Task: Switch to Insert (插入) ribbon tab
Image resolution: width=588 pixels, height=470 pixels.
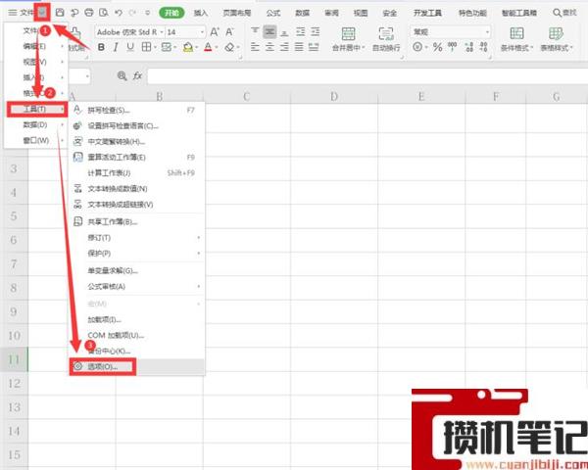Action: [x=201, y=13]
